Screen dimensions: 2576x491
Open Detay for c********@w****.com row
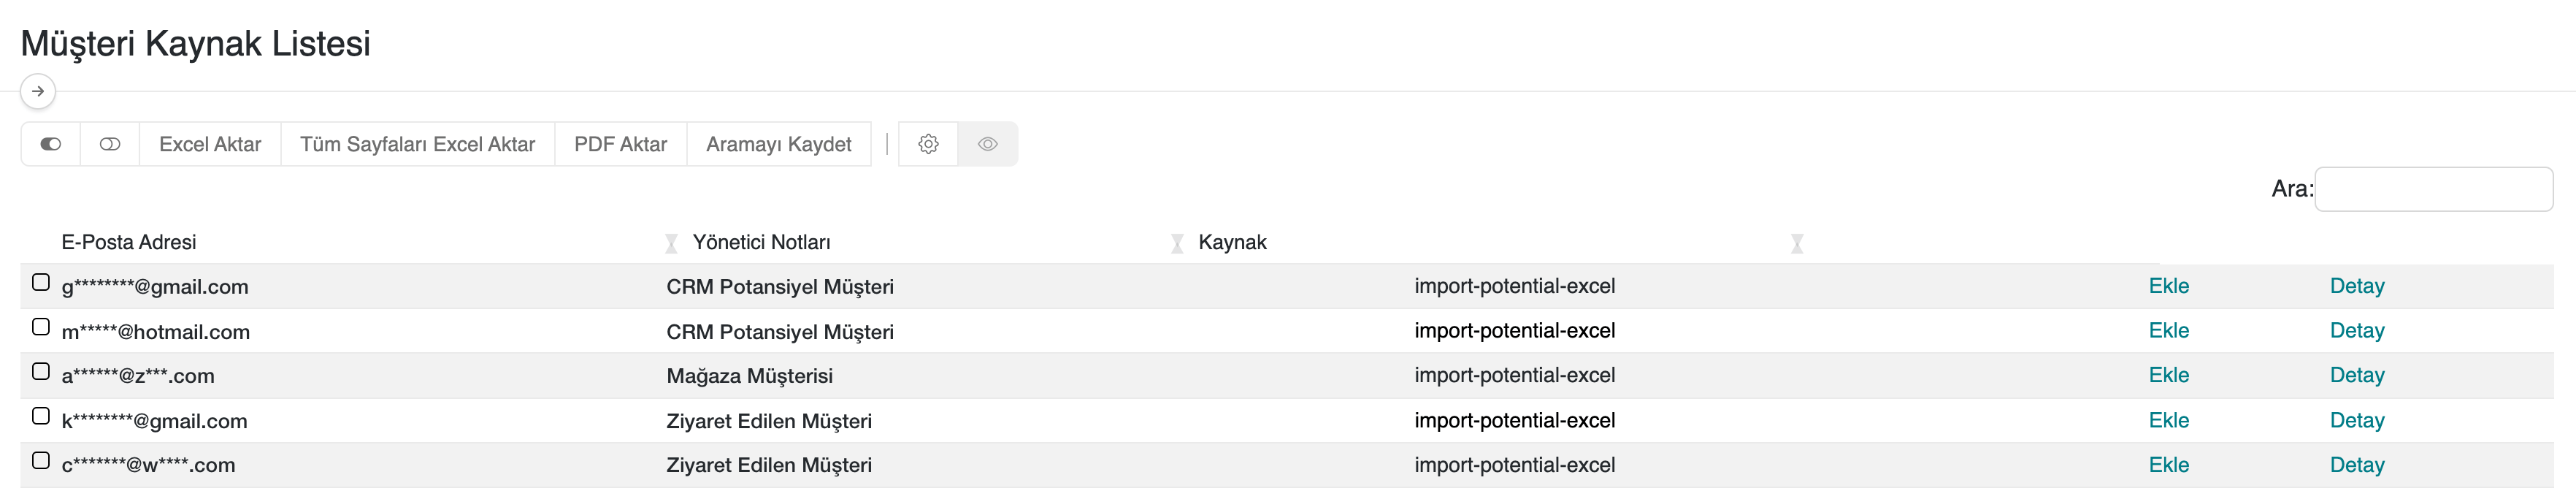coord(2356,465)
